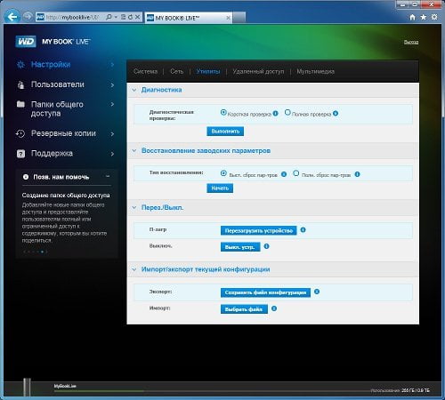The height and width of the screenshot is (400, 445).
Task: Open the Пользователи sidebar menu item
Action: 65,84
